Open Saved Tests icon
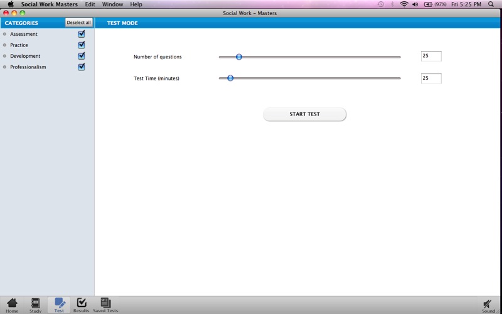The width and height of the screenshot is (502, 314). 105,305
